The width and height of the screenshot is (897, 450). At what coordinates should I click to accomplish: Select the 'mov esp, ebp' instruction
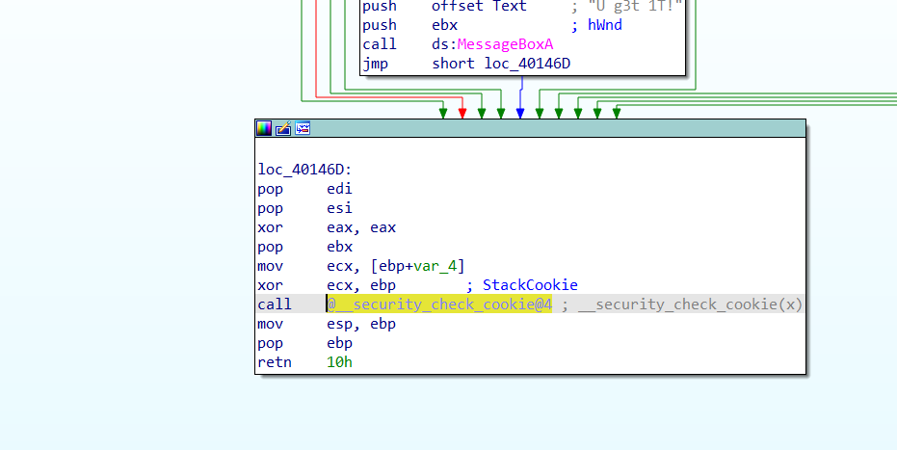click(327, 324)
